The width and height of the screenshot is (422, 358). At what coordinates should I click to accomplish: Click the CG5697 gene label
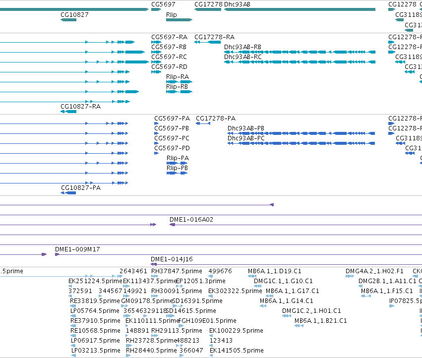[x=163, y=4]
